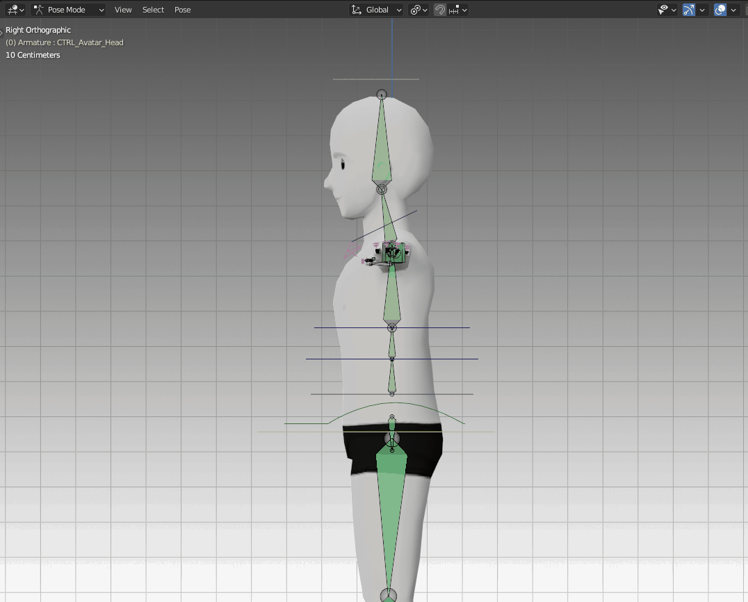This screenshot has height=602, width=748.
Task: Click the 10 Centimeters grid scale text
Action: [33, 55]
